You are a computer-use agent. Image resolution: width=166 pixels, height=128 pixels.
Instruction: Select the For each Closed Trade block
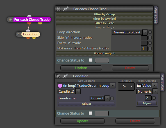[32, 20]
